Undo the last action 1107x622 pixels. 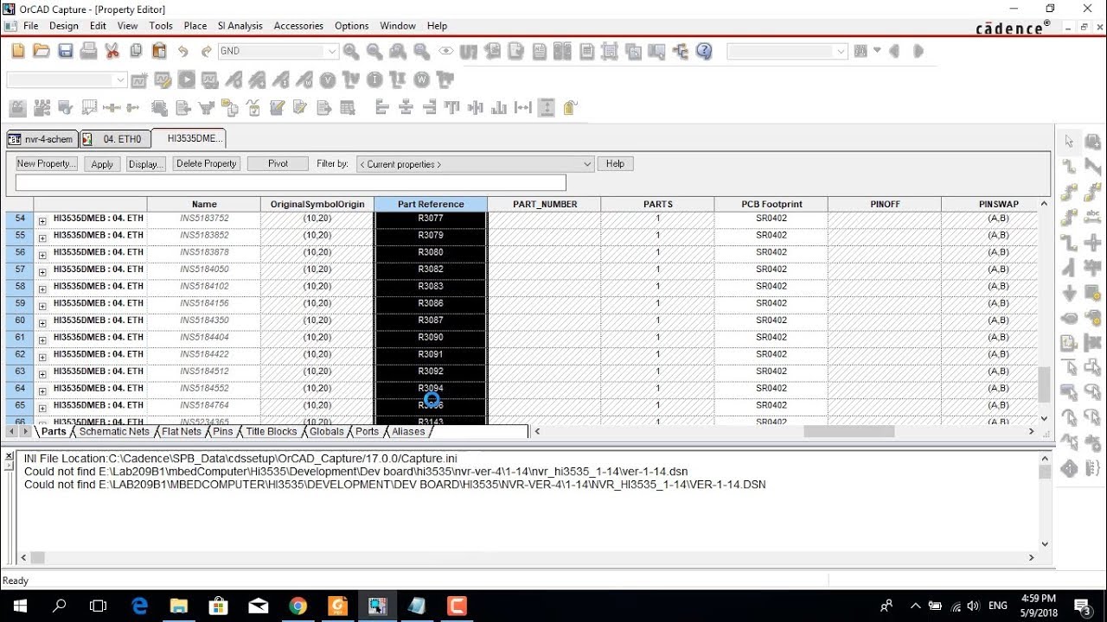[182, 52]
